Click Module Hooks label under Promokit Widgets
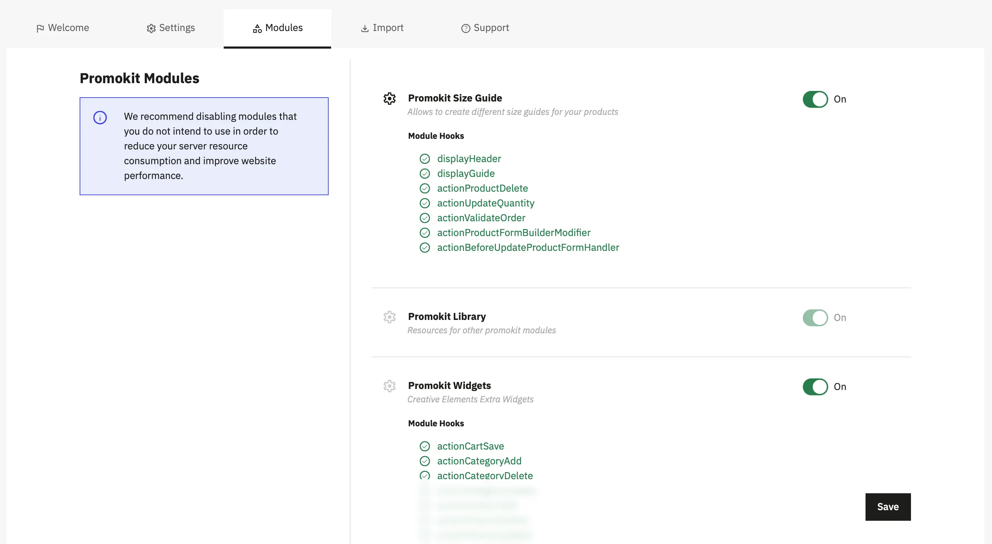 tap(436, 424)
